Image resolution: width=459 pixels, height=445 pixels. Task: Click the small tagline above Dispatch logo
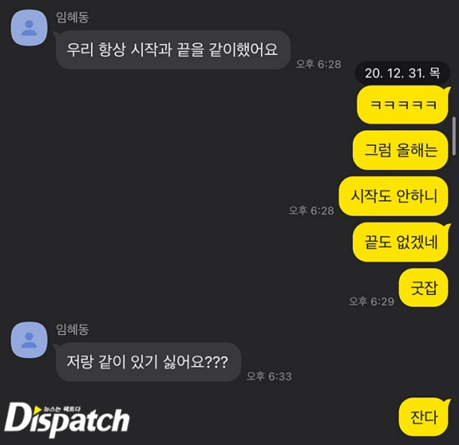[62, 409]
